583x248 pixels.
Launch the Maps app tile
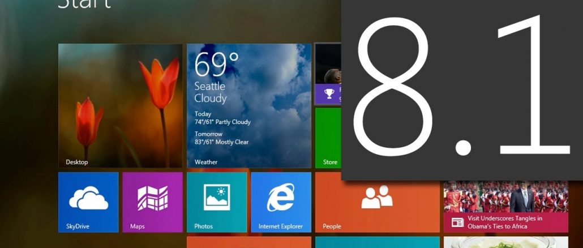[152, 202]
